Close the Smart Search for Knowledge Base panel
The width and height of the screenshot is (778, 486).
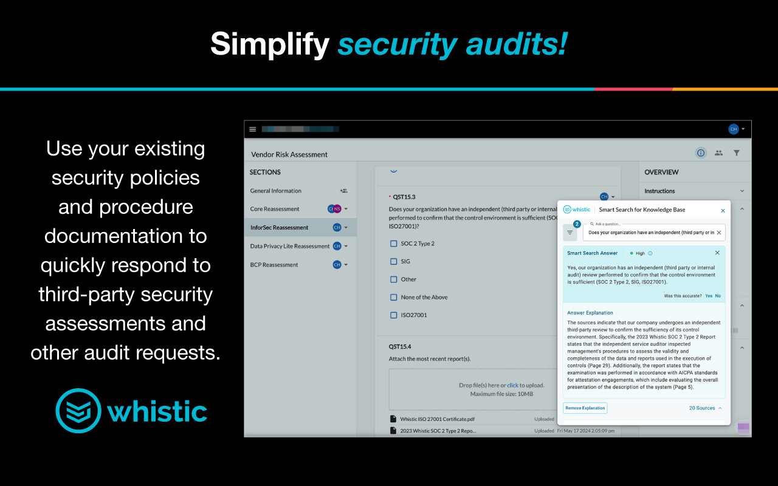point(723,210)
